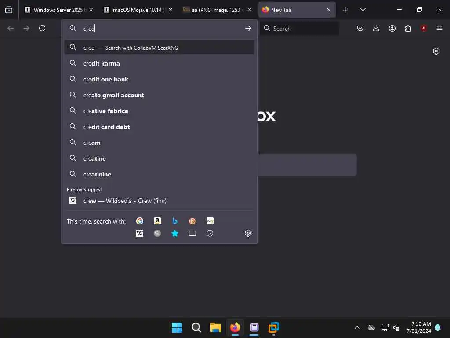The width and height of the screenshot is (450, 338).
Task: Open the VMware taskbar app
Action: [x=274, y=327]
